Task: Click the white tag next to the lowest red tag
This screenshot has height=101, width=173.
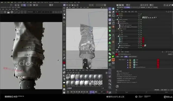Action: (145, 45)
